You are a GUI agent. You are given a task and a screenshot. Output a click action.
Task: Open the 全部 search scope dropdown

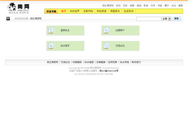point(166,18)
